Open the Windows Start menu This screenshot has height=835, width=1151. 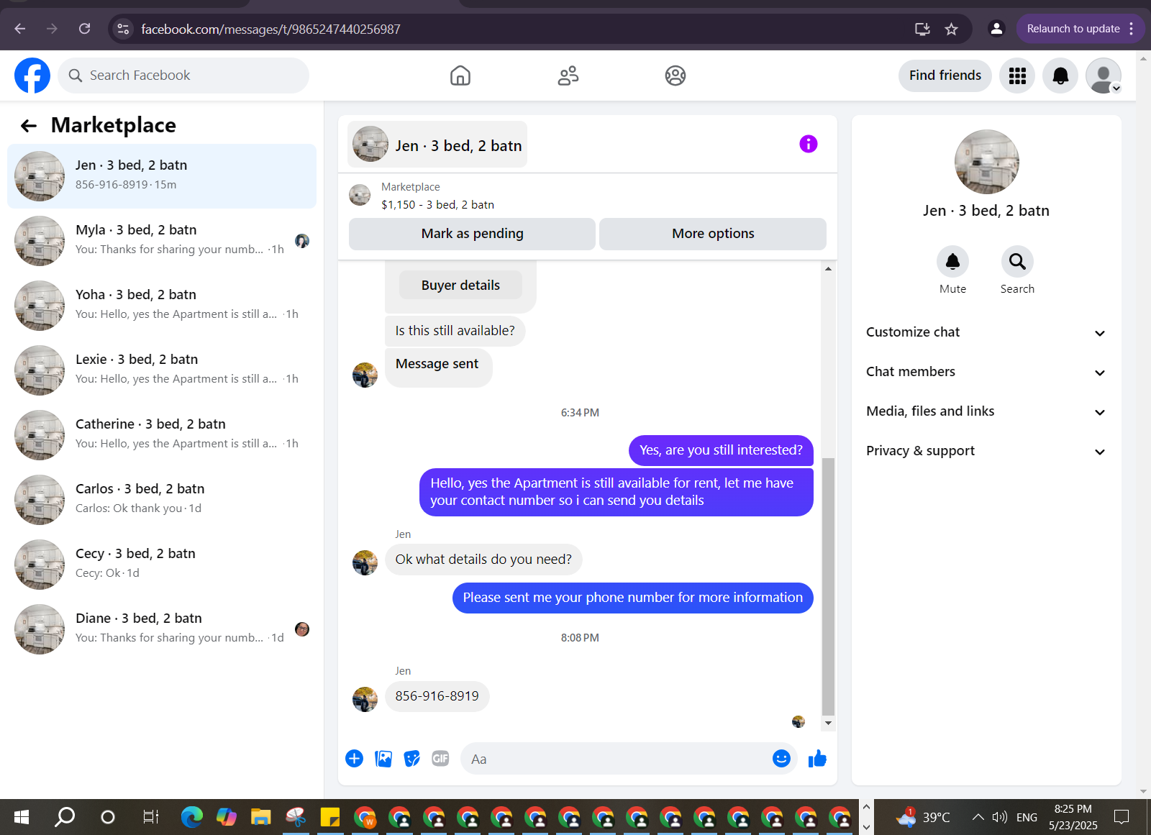[x=22, y=817]
